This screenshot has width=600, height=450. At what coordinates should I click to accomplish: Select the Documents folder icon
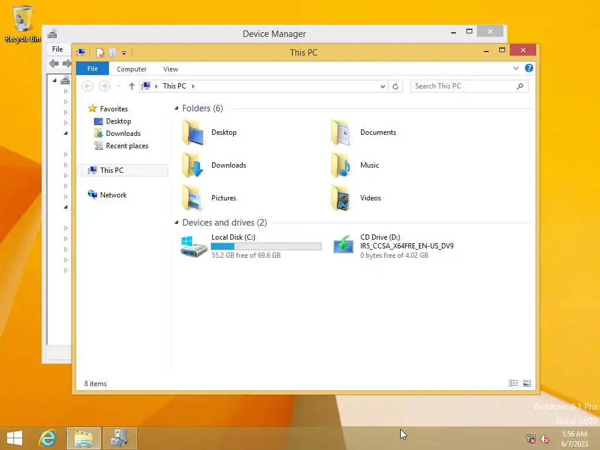pyautogui.click(x=342, y=132)
